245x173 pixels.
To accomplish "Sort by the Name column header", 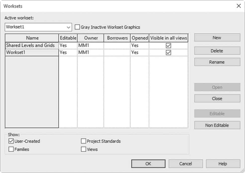I will 32,38.
